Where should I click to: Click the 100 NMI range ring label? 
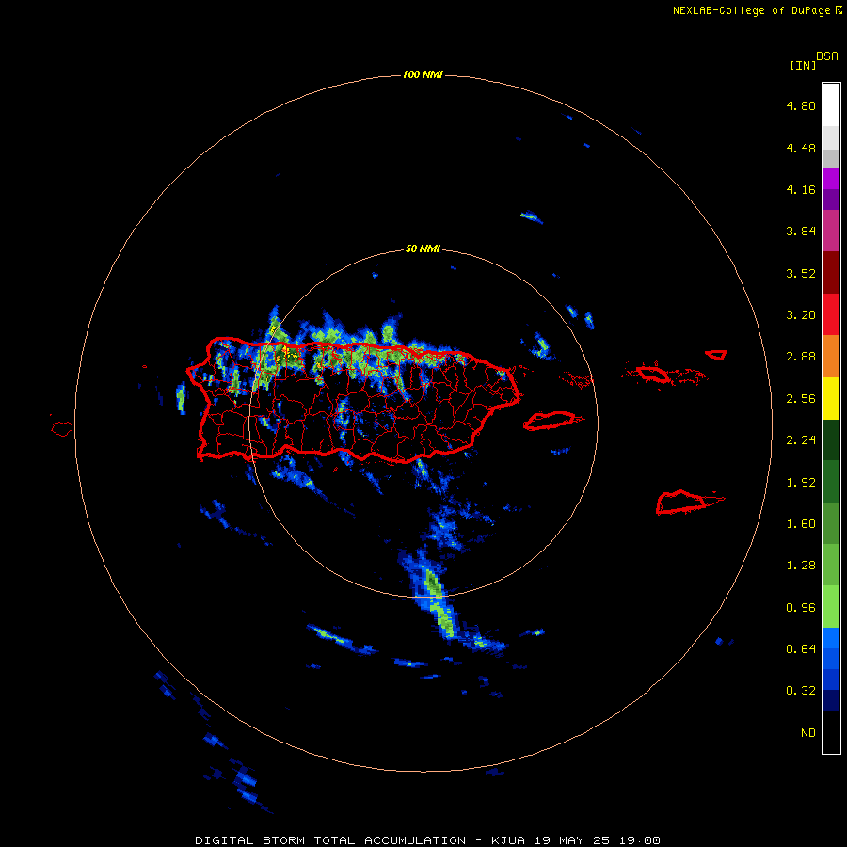tap(423, 74)
